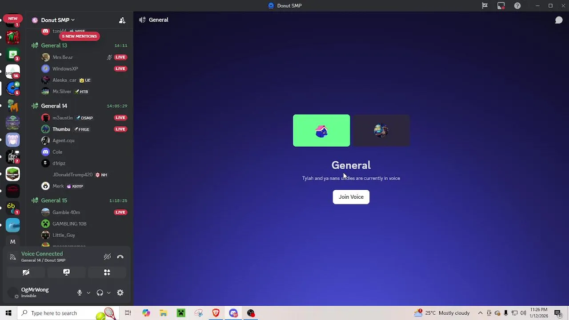Click the speaker icon beside General header

(x=142, y=20)
